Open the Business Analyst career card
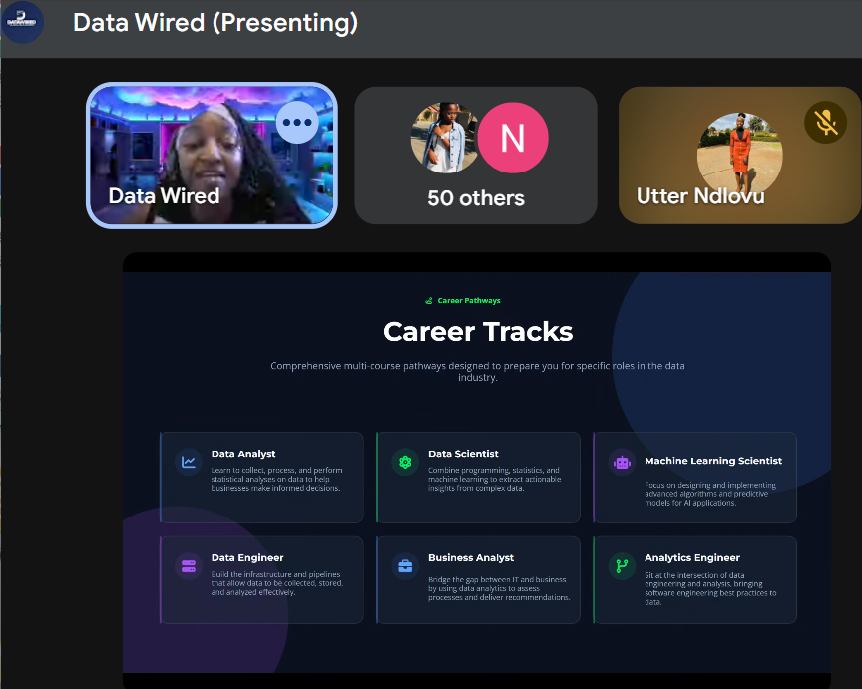The image size is (862, 689). 478,580
